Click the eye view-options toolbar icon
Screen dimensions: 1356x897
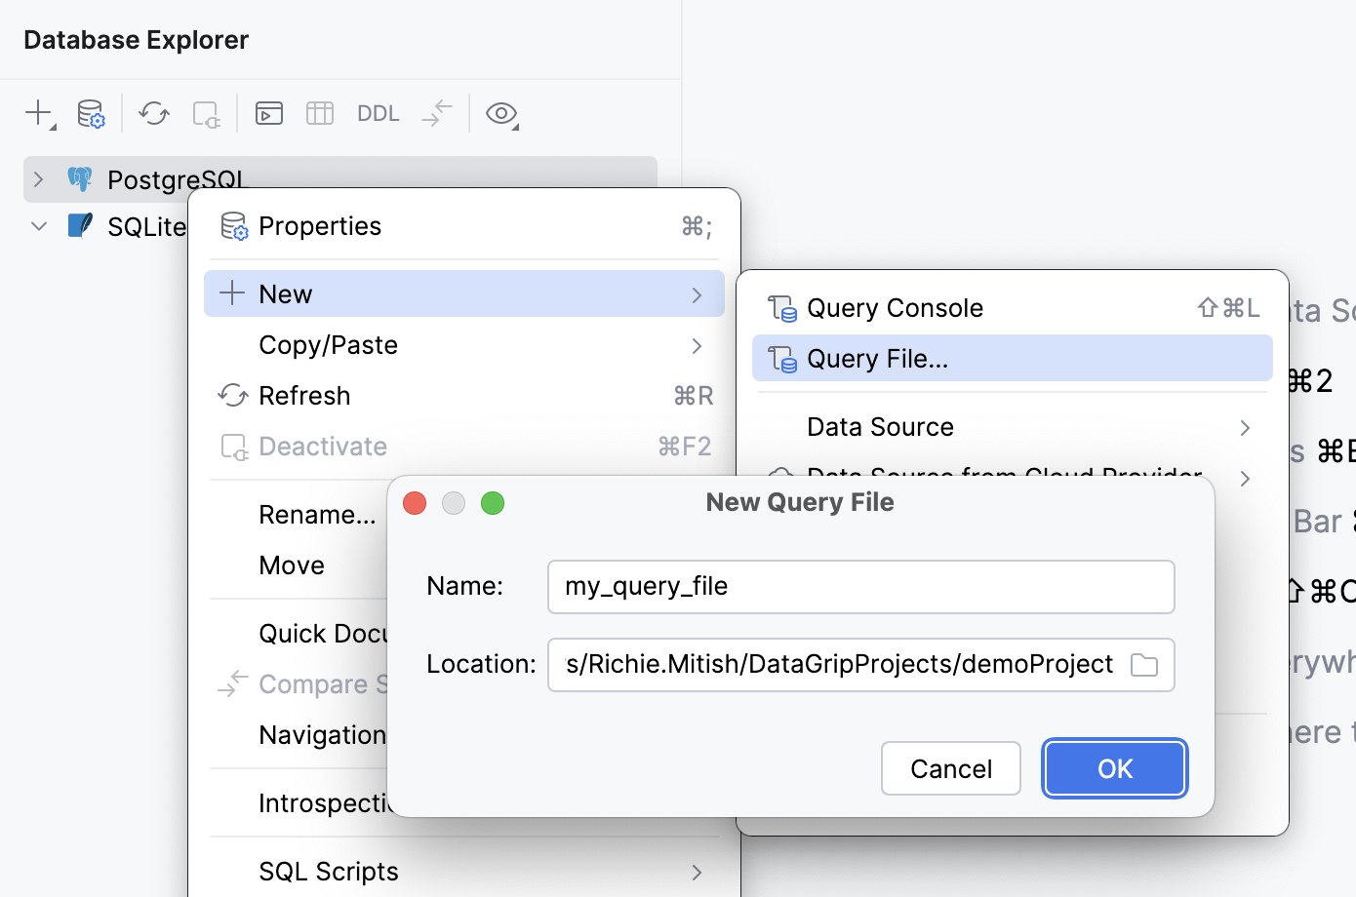tap(501, 113)
